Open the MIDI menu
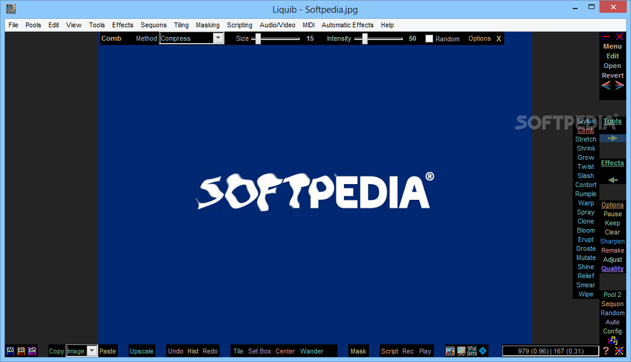This screenshot has height=362, width=631. [x=309, y=25]
